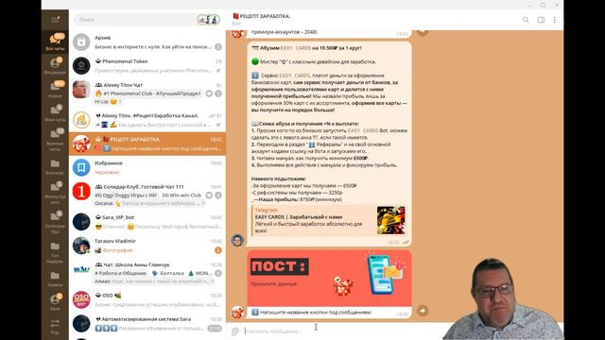Open the OSO bot chat
Screen dimensions: 605x340
point(147,300)
